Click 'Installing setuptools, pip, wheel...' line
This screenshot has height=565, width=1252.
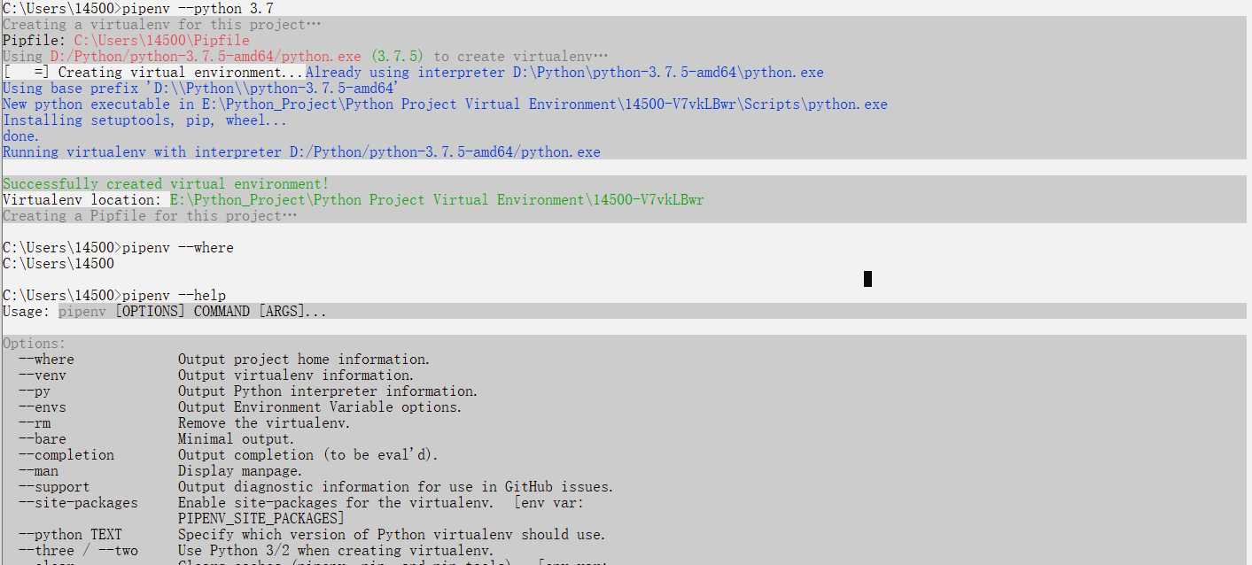(x=144, y=120)
